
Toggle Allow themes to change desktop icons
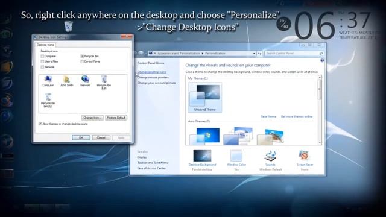[40, 124]
